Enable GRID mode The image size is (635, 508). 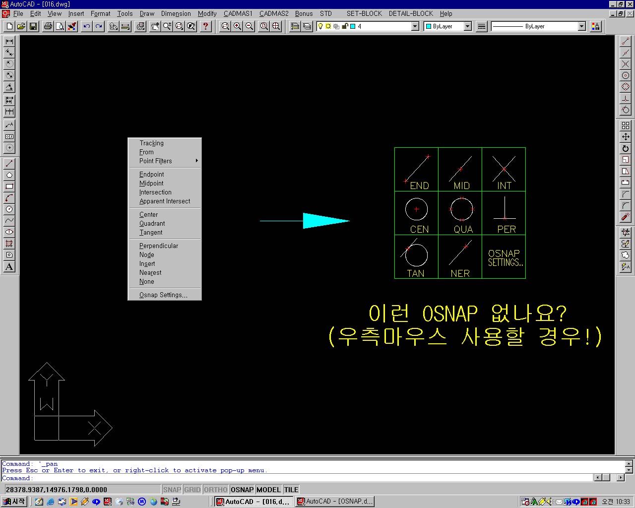[x=192, y=489]
